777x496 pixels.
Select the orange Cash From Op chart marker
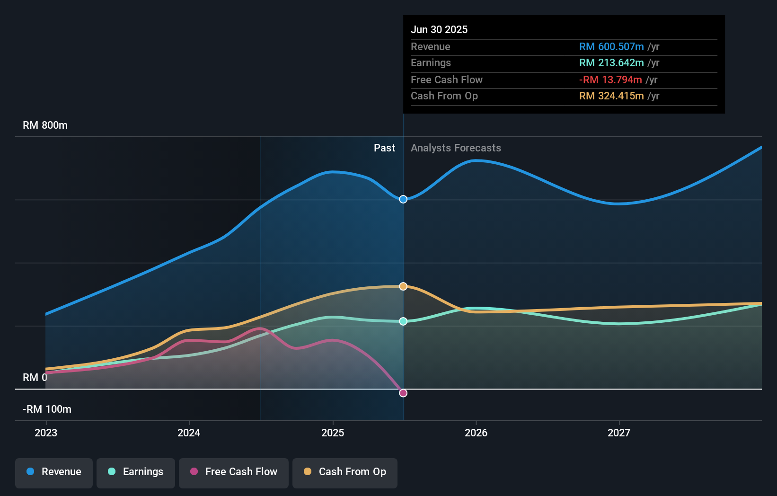tap(403, 286)
